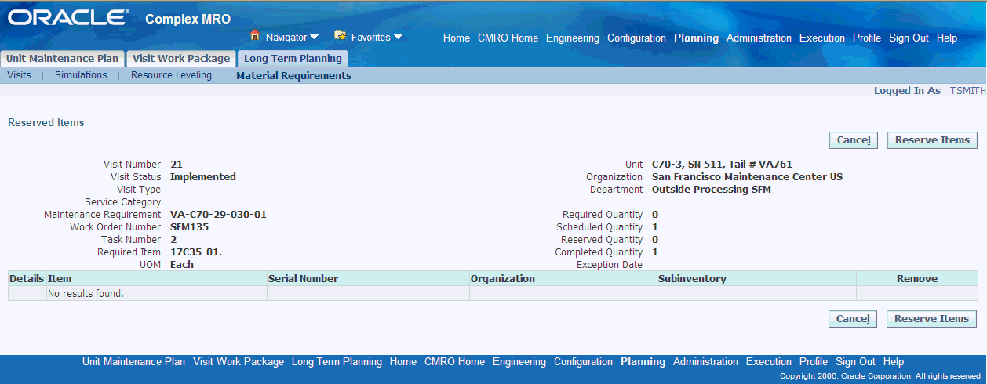Click the footer Help link
The width and height of the screenshot is (987, 384).
(894, 362)
